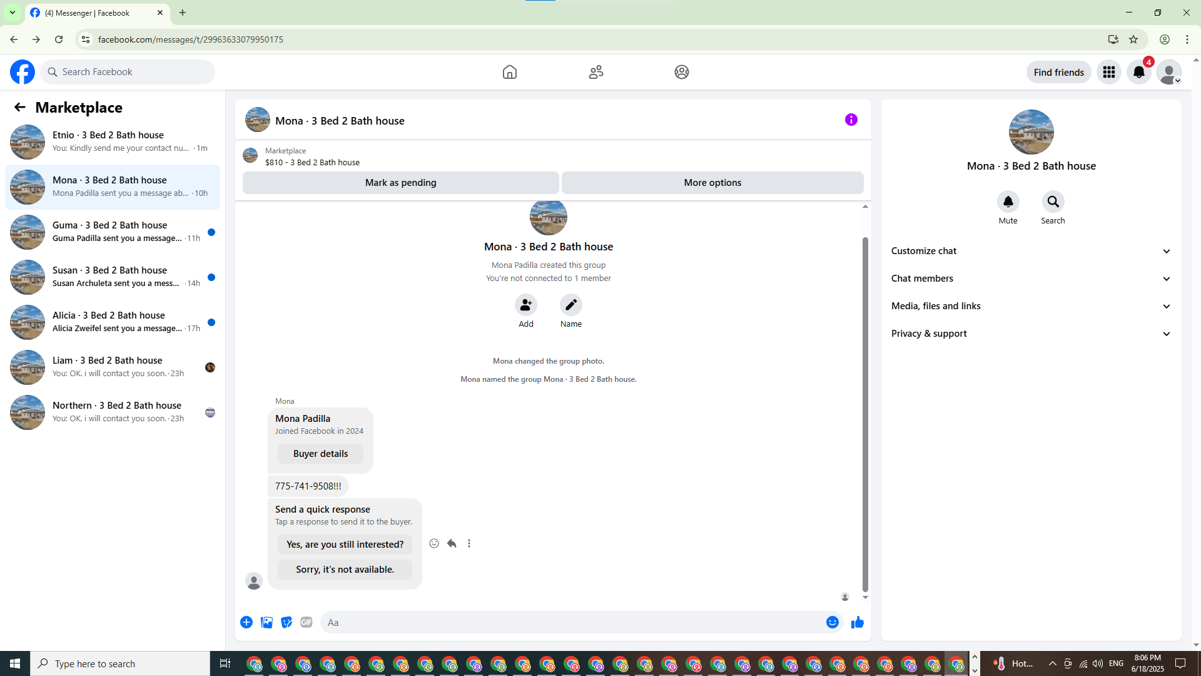Click the back arrow beside Marketplace

(20, 107)
